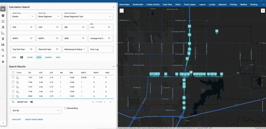Toggle the select-all checkbox in results header
The height and width of the screenshot is (129, 266).
[13, 73]
